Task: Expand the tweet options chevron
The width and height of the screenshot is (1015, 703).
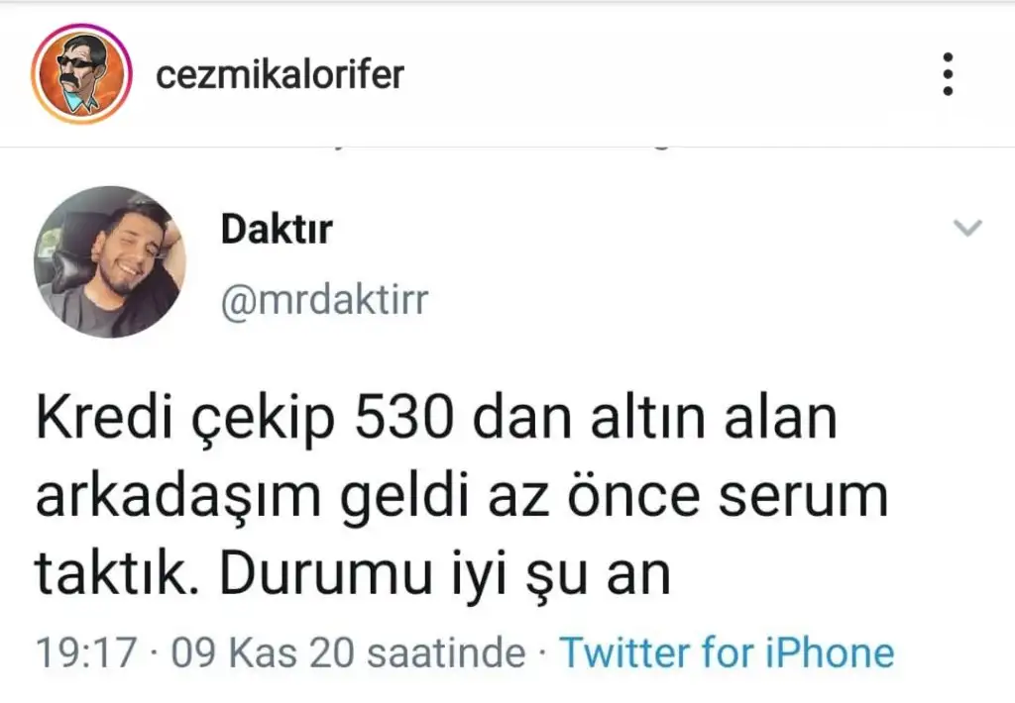Action: 967,228
